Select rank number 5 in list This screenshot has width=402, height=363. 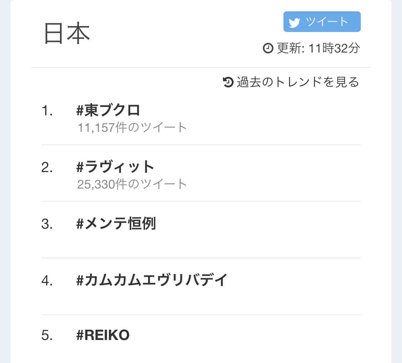(x=47, y=335)
